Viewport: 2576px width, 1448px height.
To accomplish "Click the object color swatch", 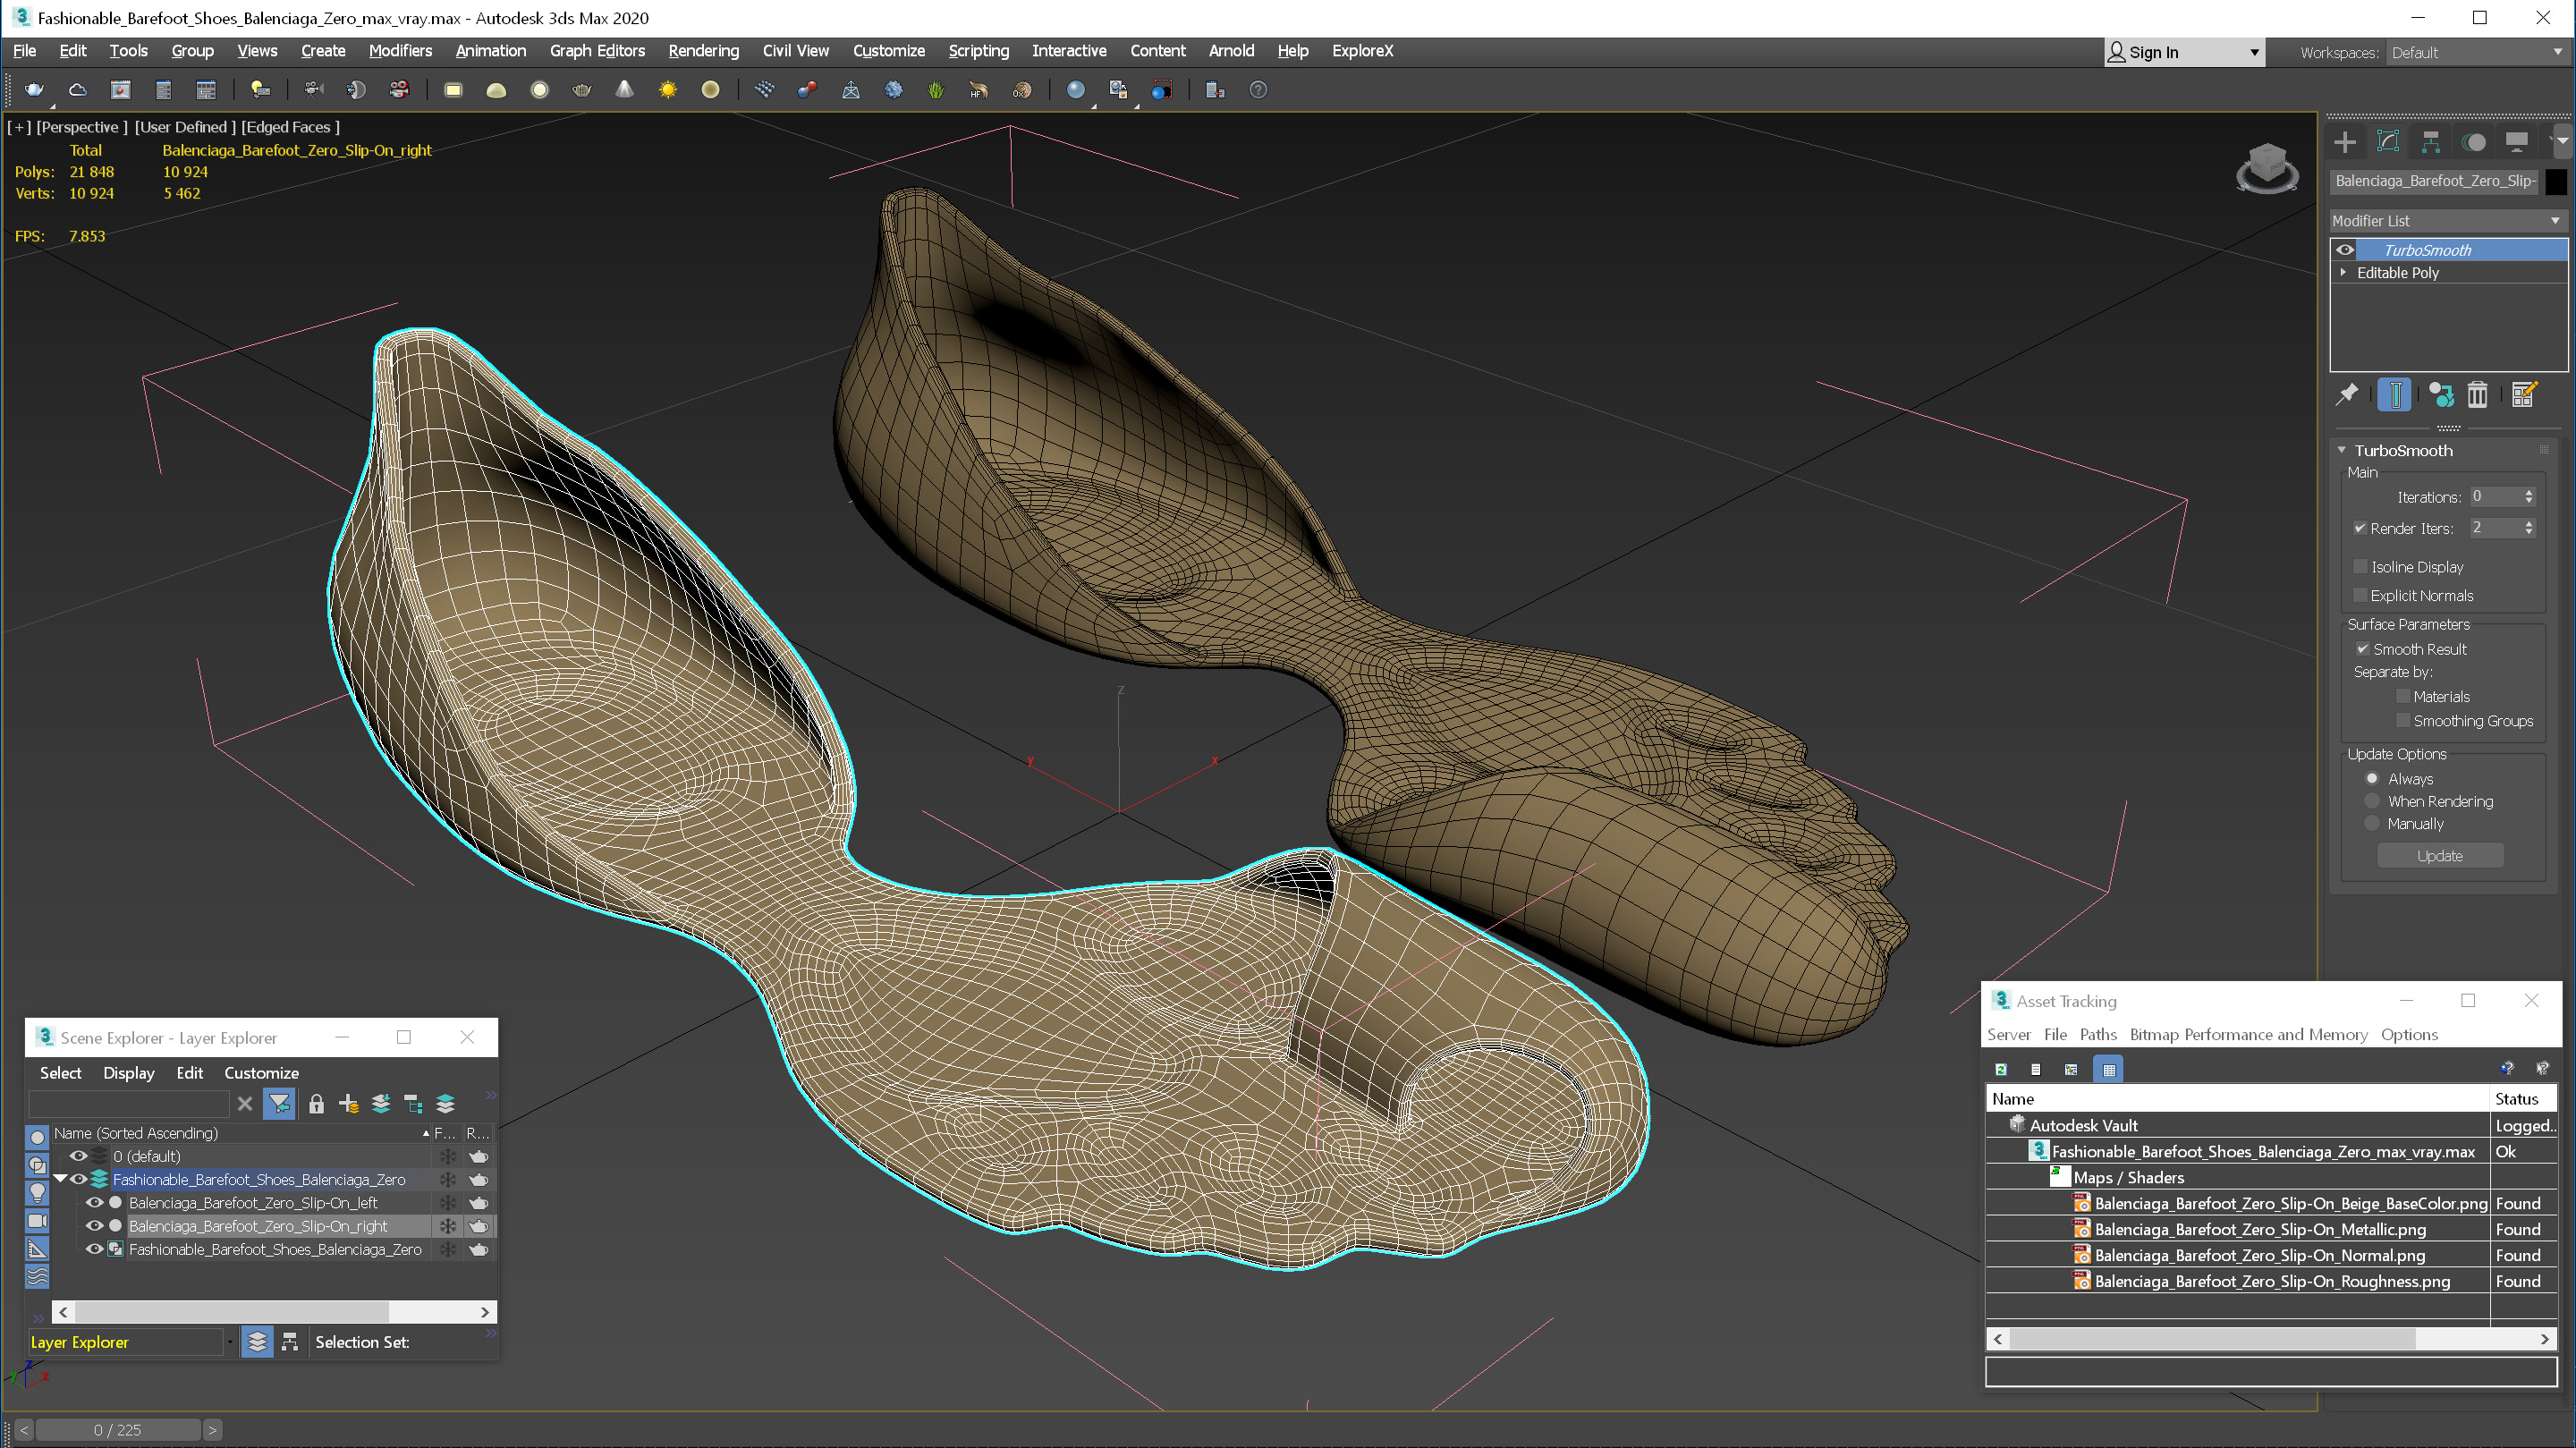I will click(x=2555, y=181).
